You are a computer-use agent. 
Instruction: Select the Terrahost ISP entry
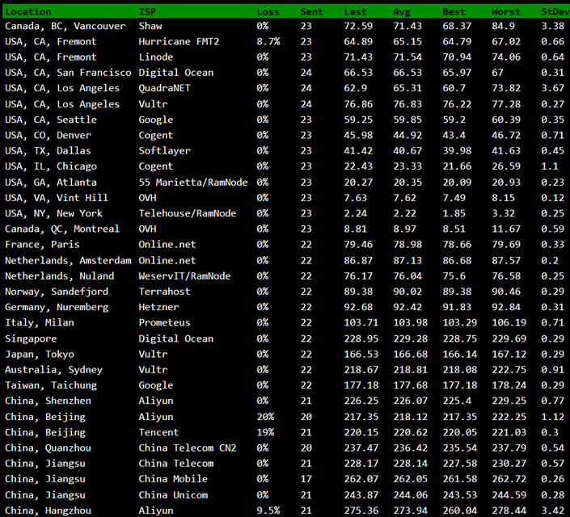click(x=164, y=292)
